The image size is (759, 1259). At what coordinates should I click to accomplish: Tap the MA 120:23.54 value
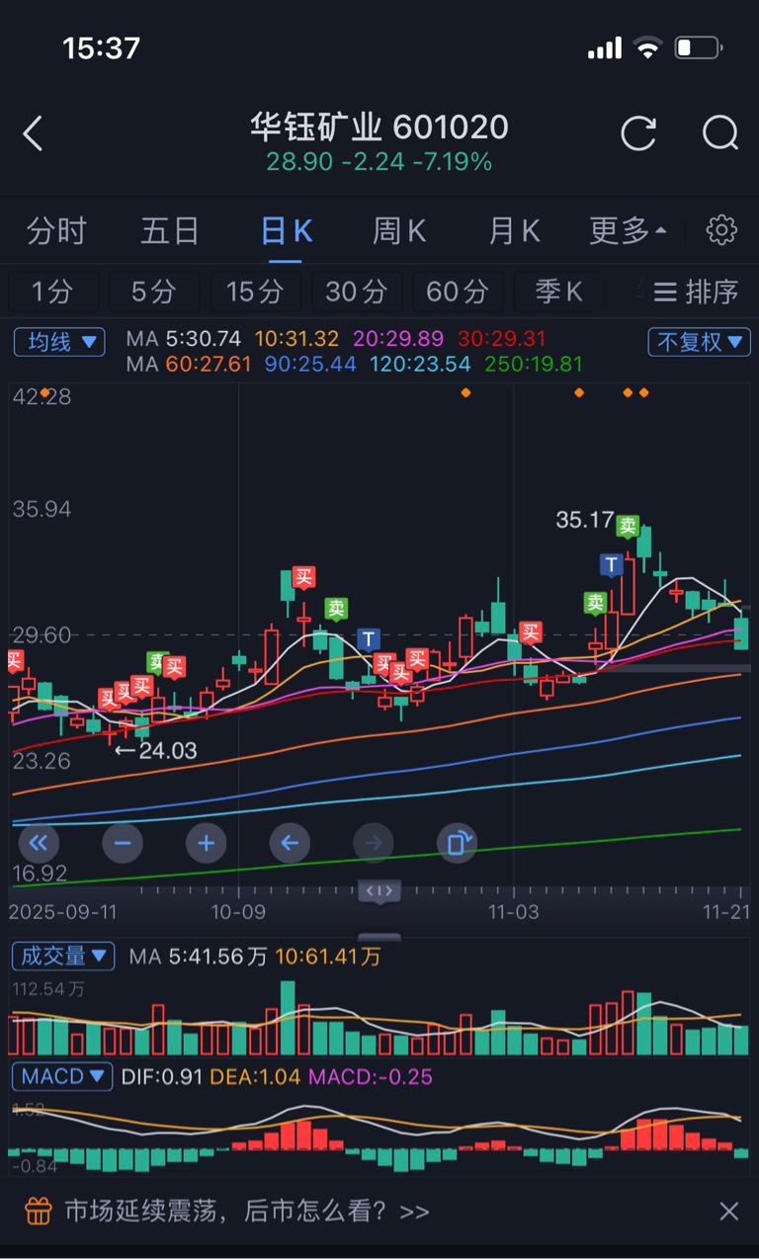[421, 364]
